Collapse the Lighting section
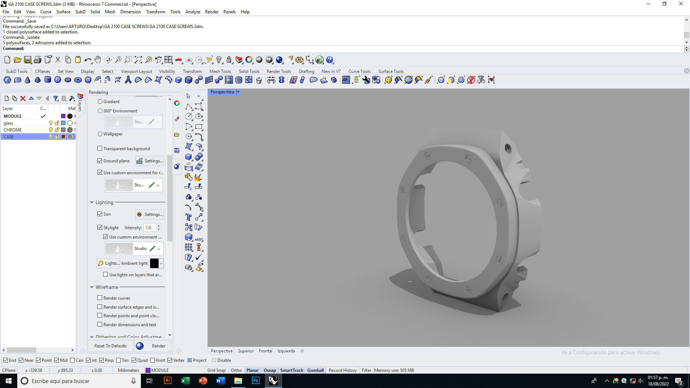The width and height of the screenshot is (690, 388). click(x=92, y=202)
